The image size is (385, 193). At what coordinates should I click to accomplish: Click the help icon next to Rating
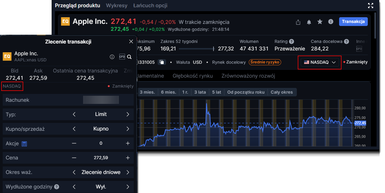(291, 41)
